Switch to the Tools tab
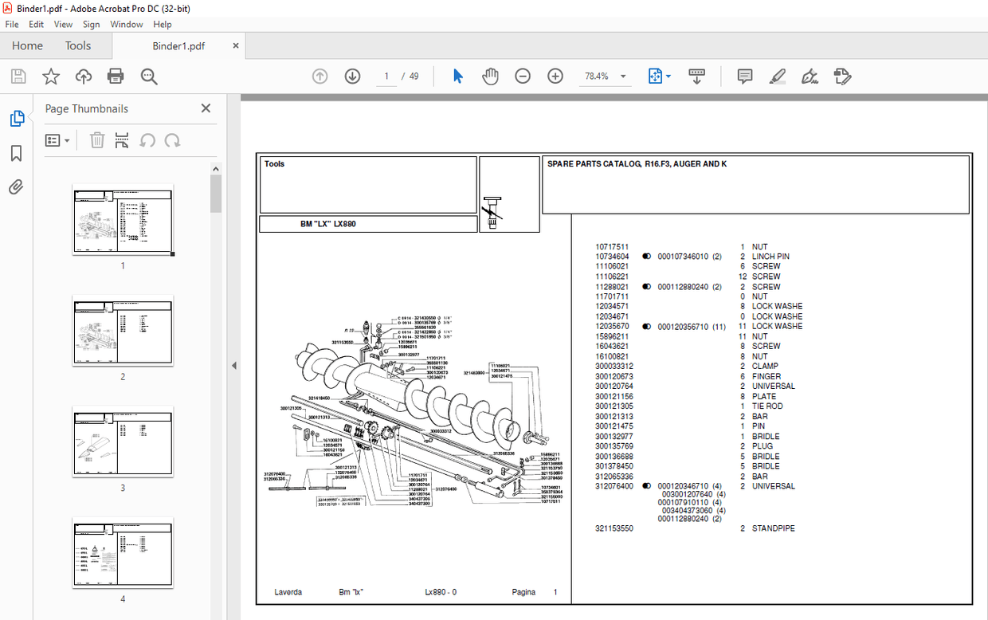 click(77, 45)
